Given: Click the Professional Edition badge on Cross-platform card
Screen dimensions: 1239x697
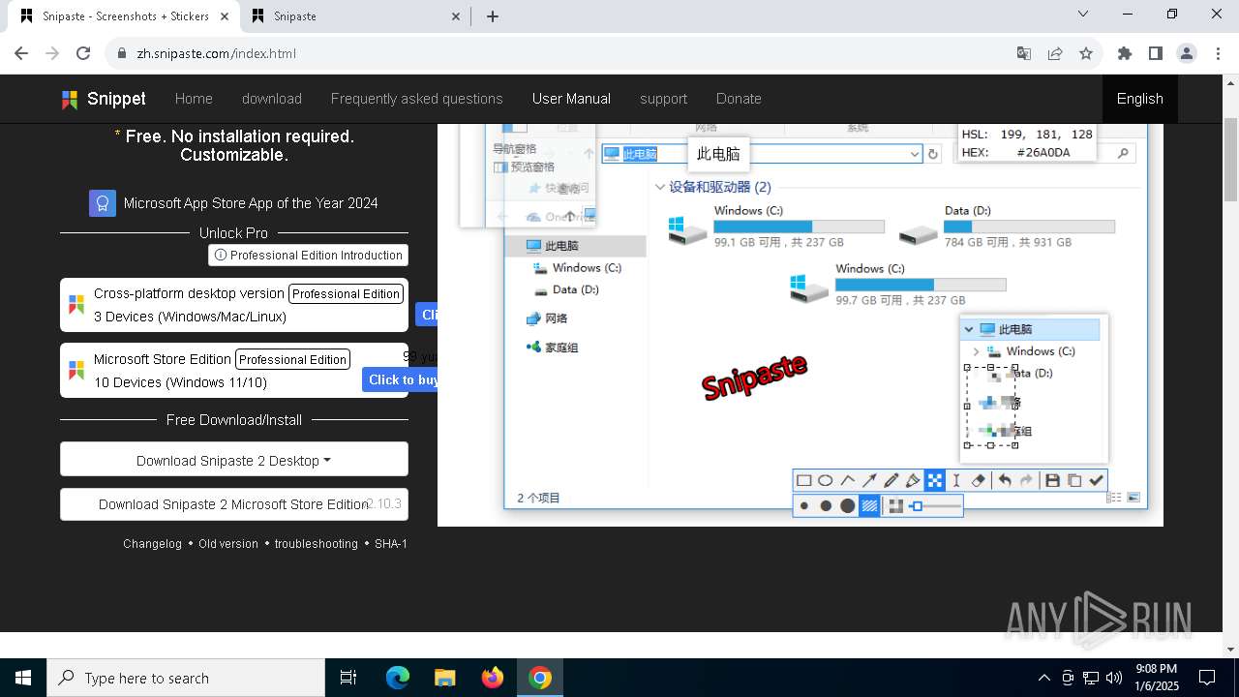Looking at the screenshot, I should pyautogui.click(x=347, y=293).
